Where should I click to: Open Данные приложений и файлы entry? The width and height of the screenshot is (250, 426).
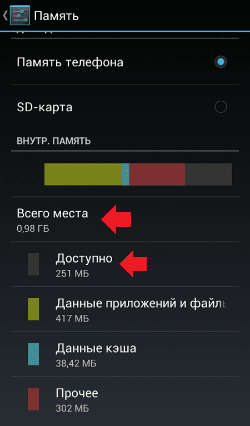[125, 309]
